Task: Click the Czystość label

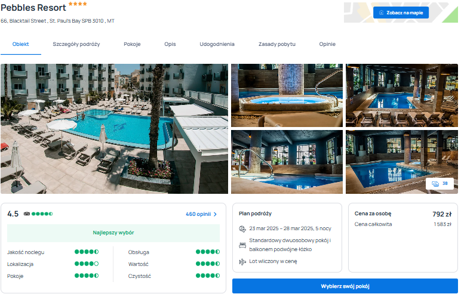Action: coord(139,276)
